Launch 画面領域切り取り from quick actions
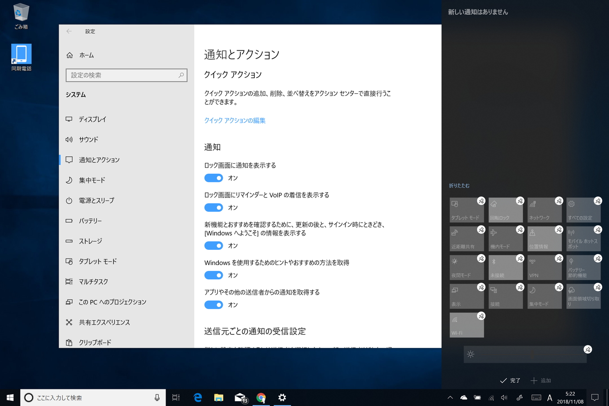The image size is (609, 406). pos(583,296)
